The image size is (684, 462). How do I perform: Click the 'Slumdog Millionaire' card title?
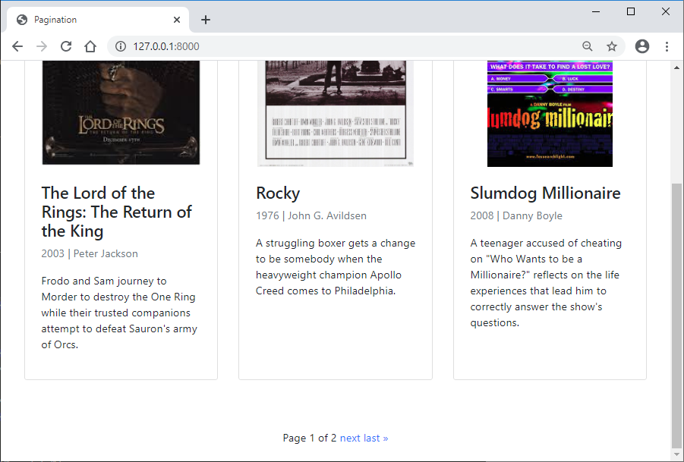pos(545,193)
